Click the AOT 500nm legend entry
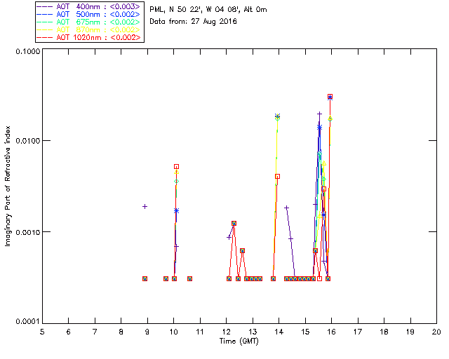449x359 pixels. [x=89, y=14]
